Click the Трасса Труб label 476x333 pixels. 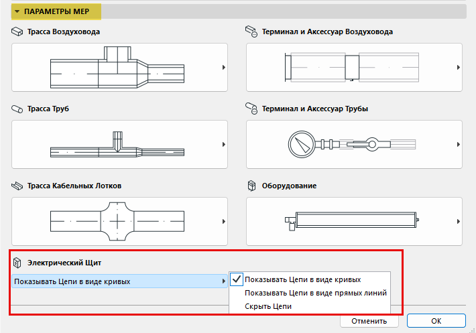[48, 109]
